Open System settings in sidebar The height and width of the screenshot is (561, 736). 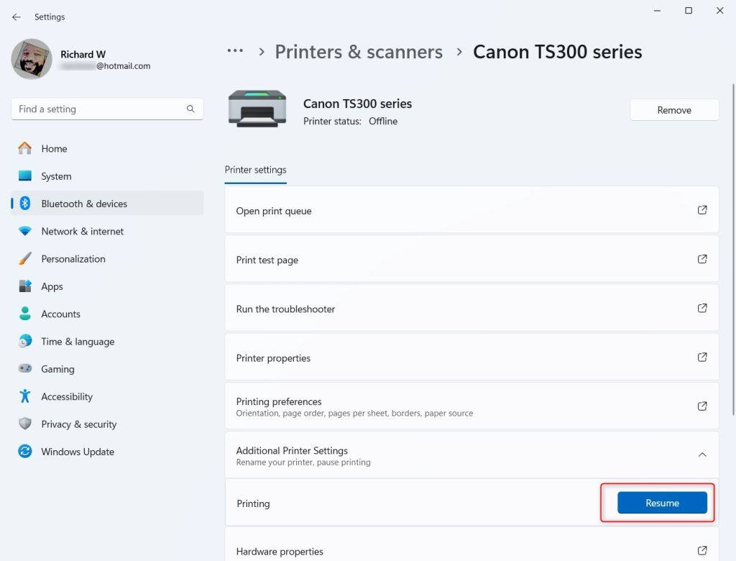107,176
